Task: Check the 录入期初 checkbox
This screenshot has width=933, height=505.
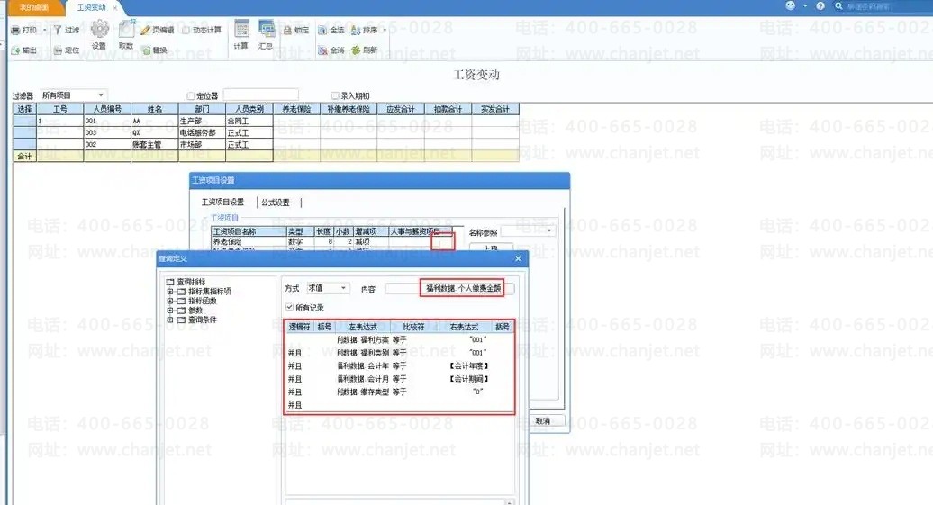Action: (x=335, y=95)
